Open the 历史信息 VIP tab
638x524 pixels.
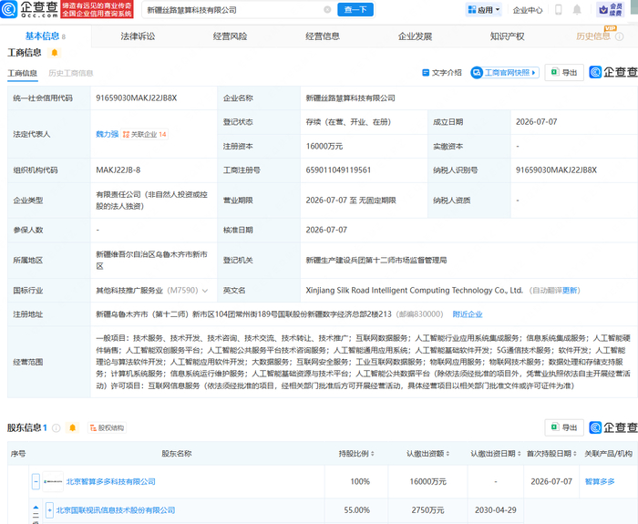[593, 36]
